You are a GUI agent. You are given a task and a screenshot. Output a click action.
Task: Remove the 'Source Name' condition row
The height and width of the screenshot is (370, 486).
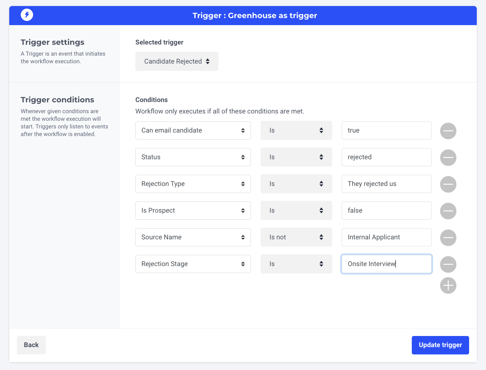point(448,238)
